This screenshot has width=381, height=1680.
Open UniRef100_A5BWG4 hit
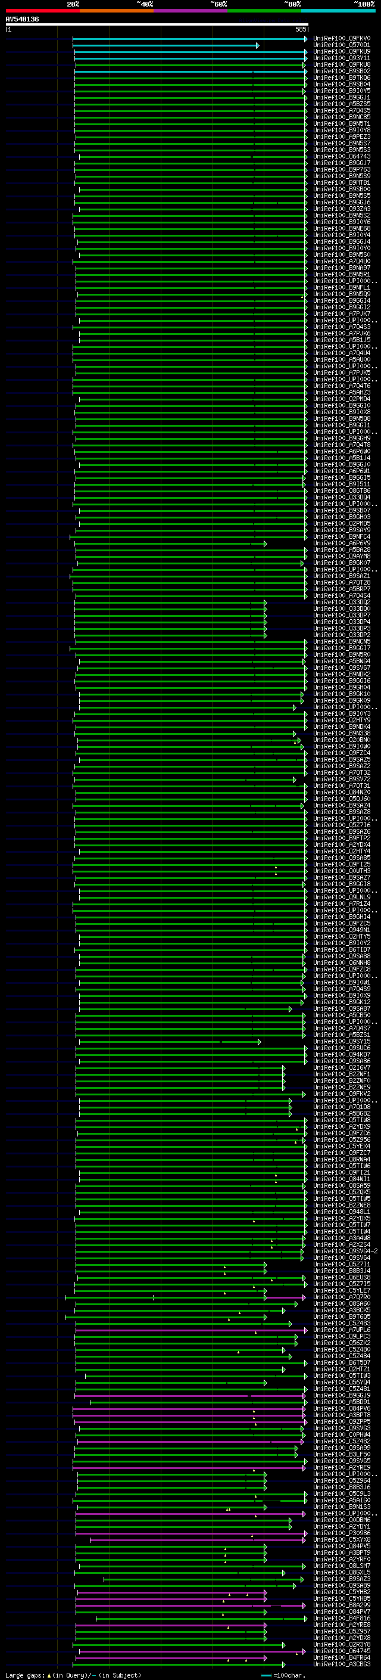pyautogui.click(x=342, y=662)
